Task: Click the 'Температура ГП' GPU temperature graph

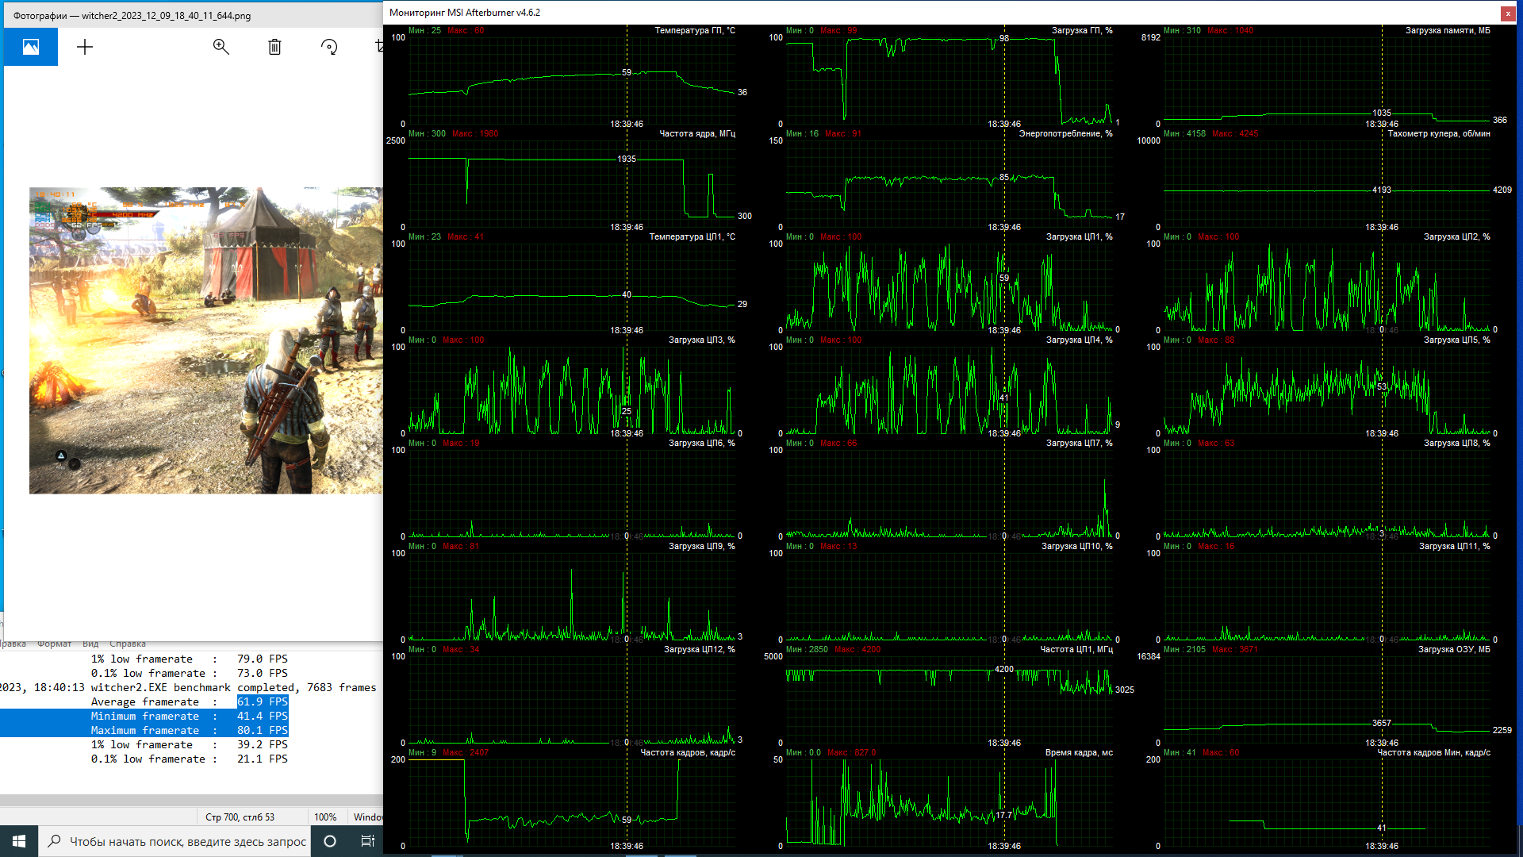Action: [x=571, y=79]
